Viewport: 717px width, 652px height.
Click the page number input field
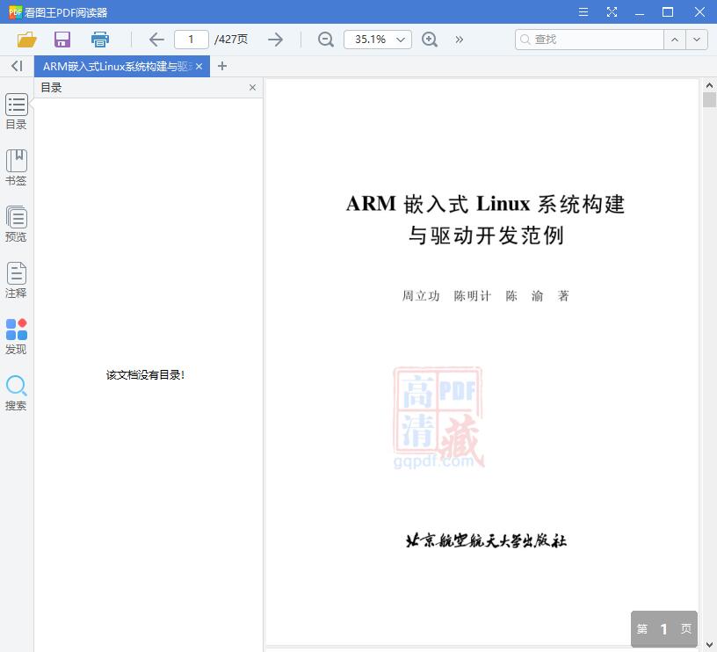click(192, 40)
